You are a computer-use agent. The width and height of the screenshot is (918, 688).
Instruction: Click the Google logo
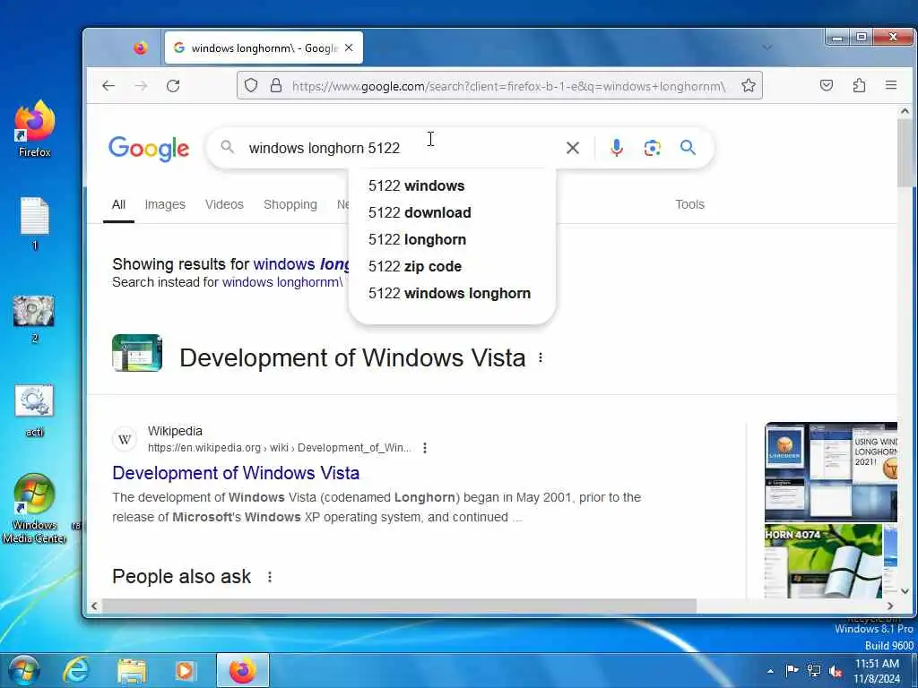(149, 149)
